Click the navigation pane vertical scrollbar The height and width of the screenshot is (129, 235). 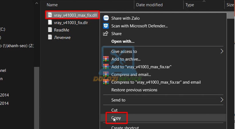37,97
